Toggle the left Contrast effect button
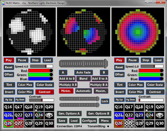The width and height of the screenshot is (167, 131). pos(45,92)
